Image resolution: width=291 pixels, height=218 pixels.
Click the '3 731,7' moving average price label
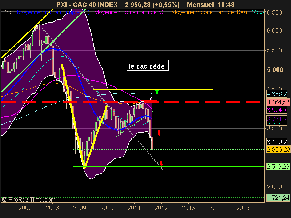coord(277,119)
